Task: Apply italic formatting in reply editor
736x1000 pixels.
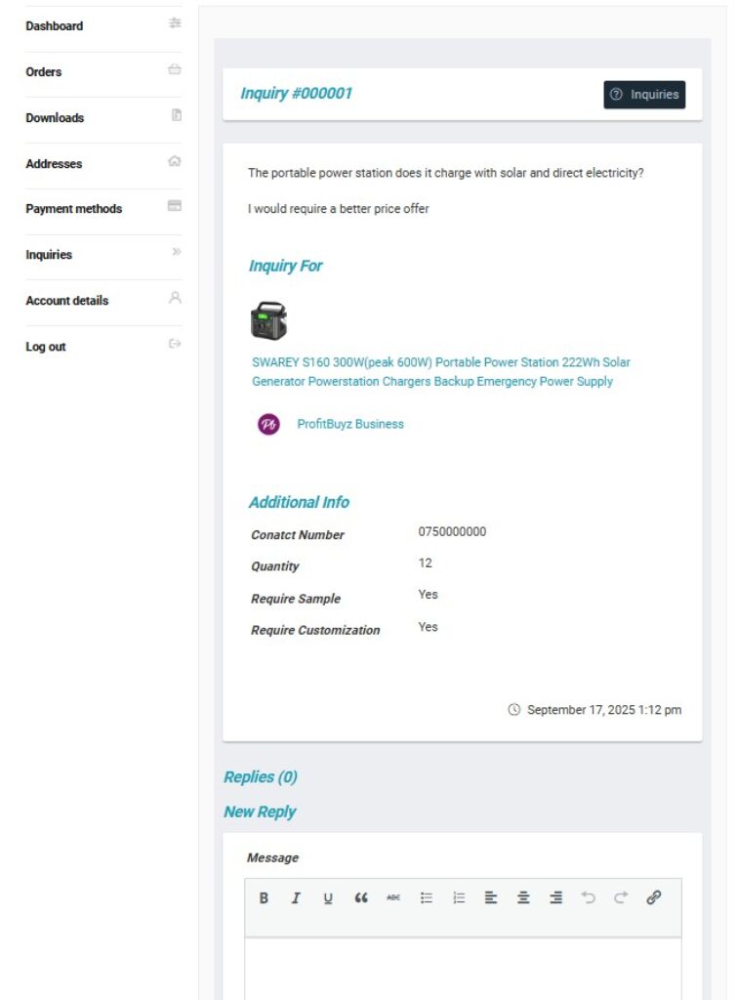Action: click(296, 898)
